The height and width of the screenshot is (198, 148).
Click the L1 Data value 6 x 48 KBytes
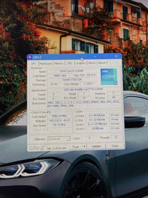coord(97,115)
